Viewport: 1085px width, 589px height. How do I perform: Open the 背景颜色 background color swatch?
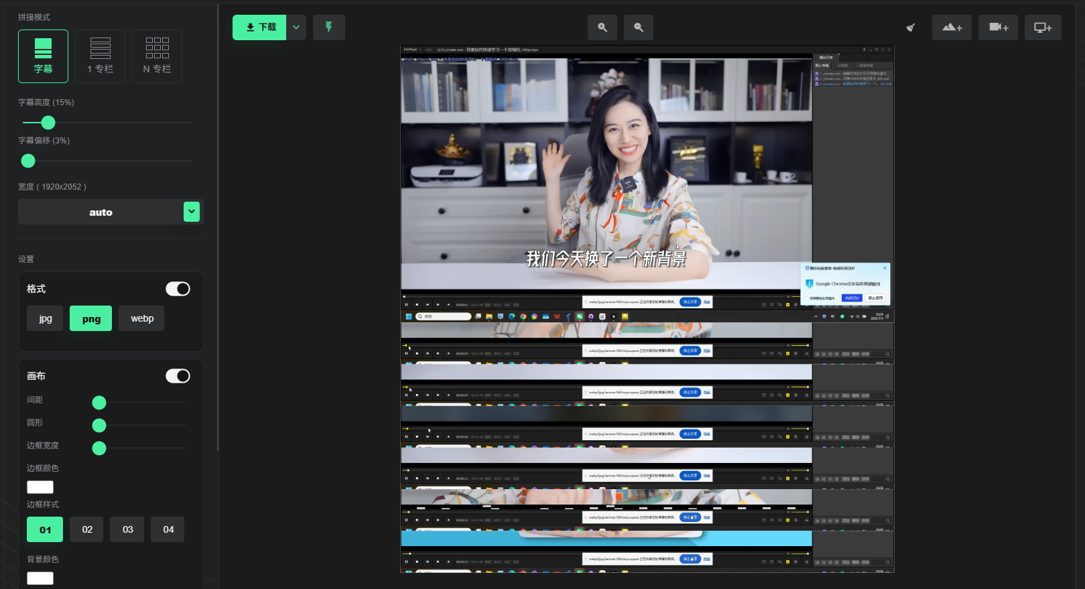coord(40,578)
